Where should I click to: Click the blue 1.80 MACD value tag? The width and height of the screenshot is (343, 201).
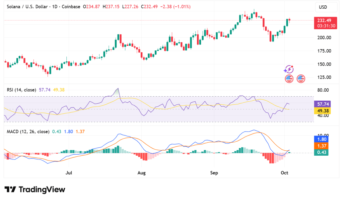[324, 139]
